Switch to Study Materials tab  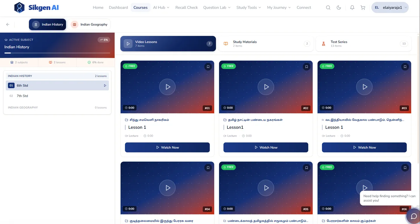click(x=266, y=44)
